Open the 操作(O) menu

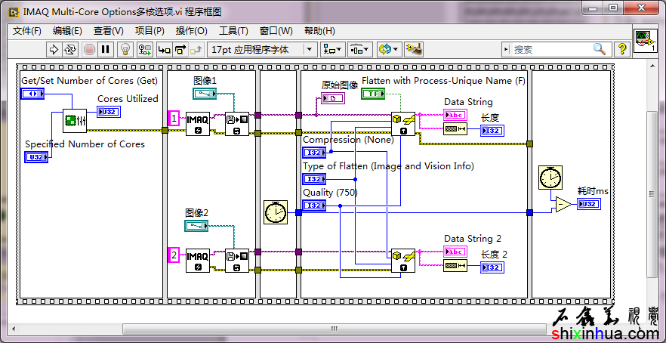coord(192,31)
